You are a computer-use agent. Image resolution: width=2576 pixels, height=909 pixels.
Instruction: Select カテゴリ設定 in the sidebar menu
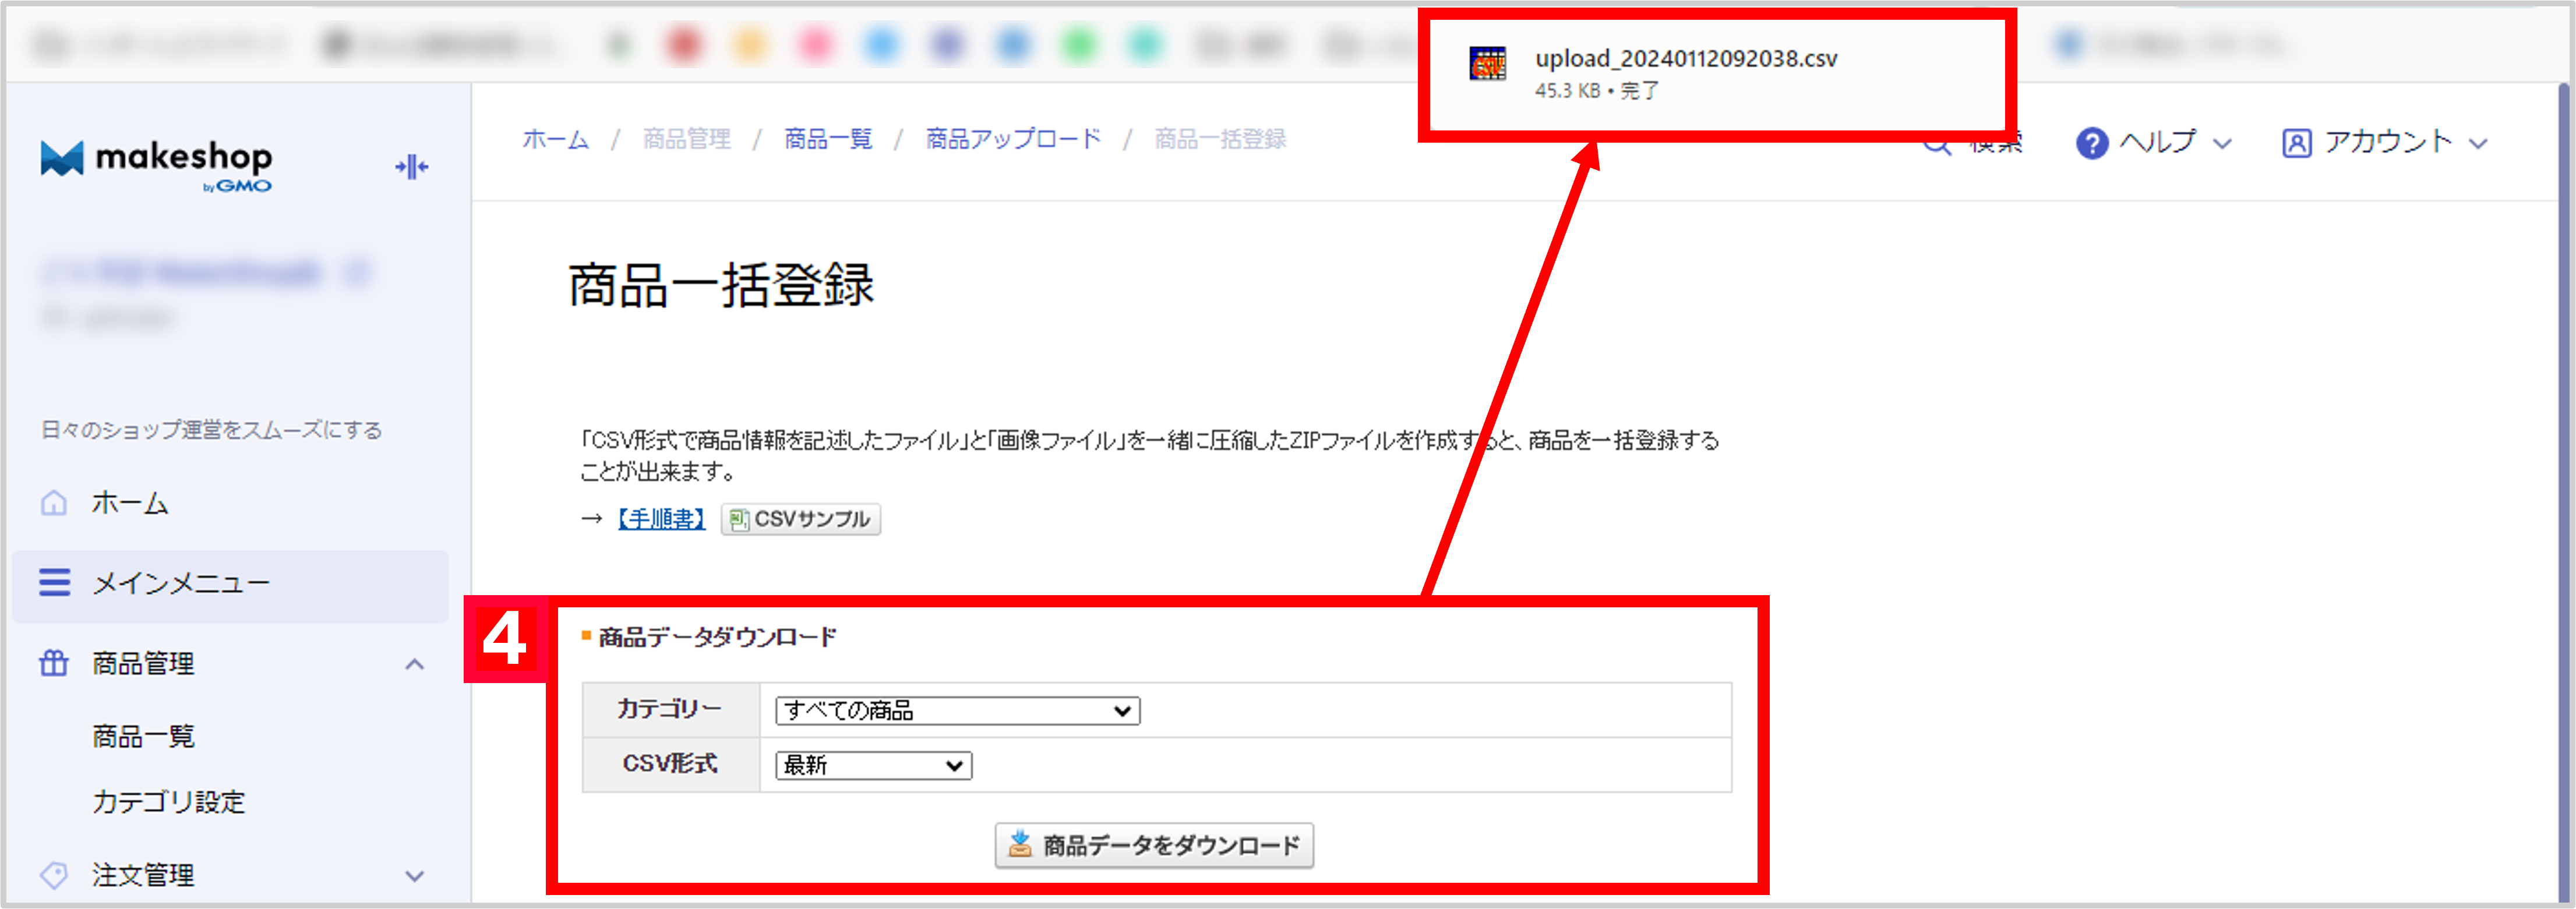tap(167, 801)
